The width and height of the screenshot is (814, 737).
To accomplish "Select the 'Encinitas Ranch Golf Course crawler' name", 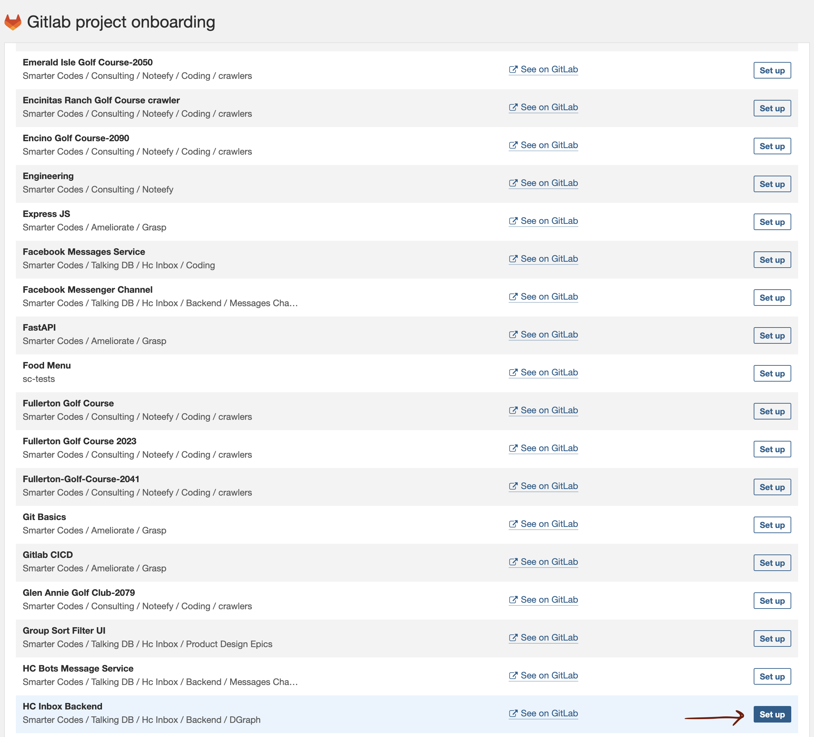I will pyautogui.click(x=101, y=101).
